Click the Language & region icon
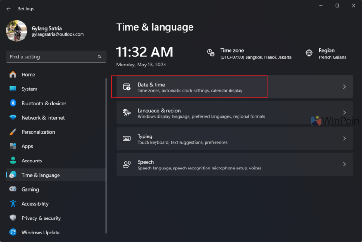362x242 pixels. click(126, 113)
